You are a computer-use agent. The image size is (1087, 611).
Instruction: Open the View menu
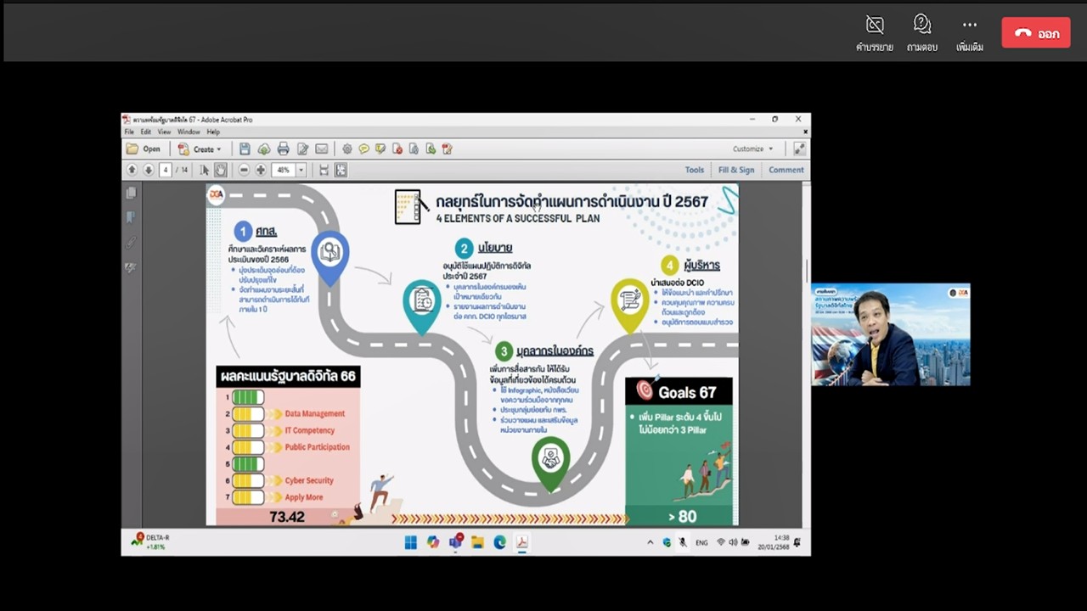(x=164, y=132)
